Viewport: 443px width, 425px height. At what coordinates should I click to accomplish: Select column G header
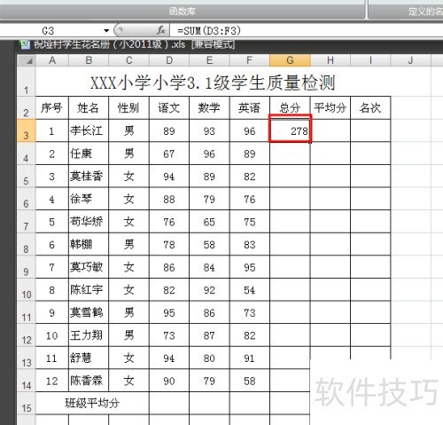click(x=290, y=60)
